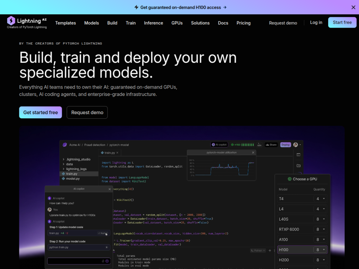Screen dimensions: 359x269
Task: Go to Solutions in navigation
Action: click(x=200, y=23)
